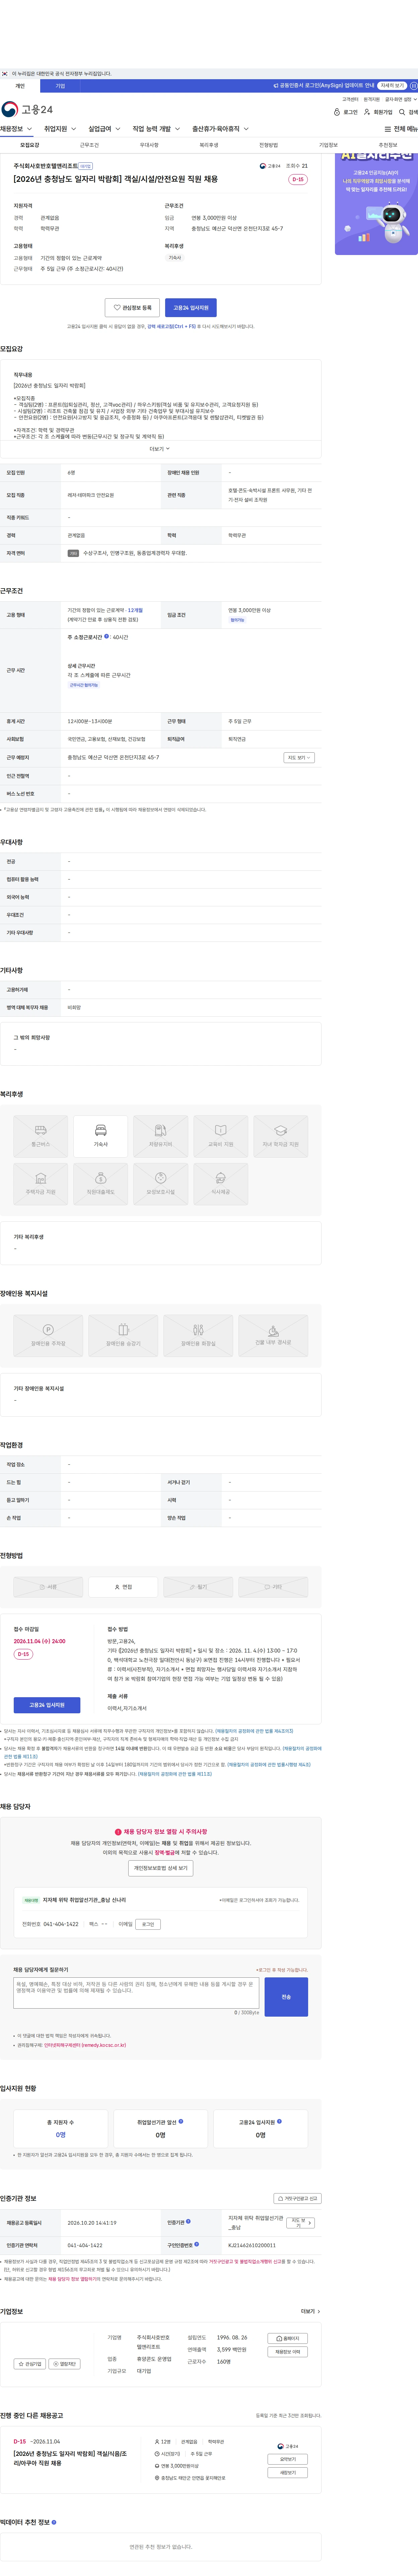
Task: Click the 새창보기 button on the other posting
Action: click(287, 2473)
